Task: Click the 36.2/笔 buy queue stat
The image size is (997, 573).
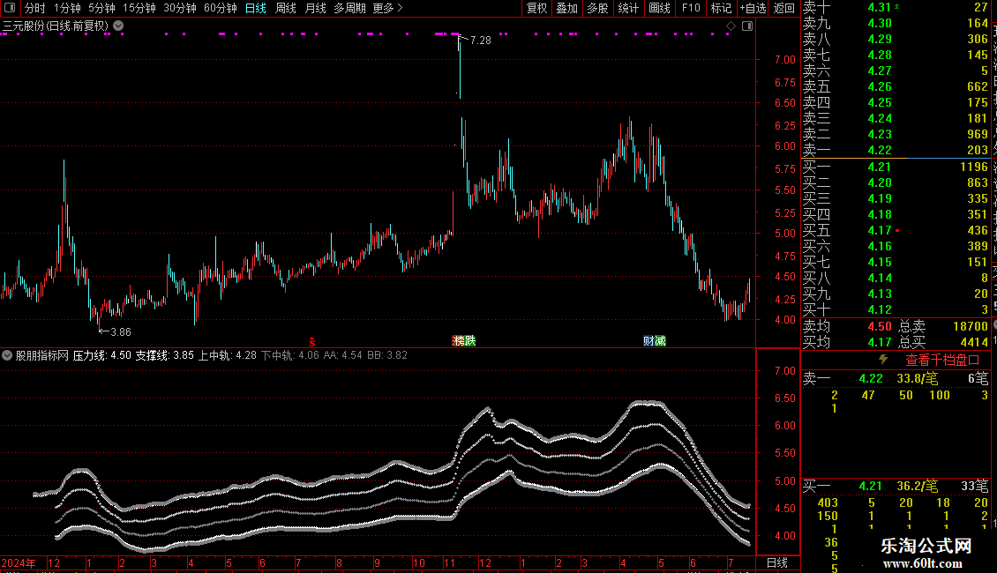Action: click(918, 486)
